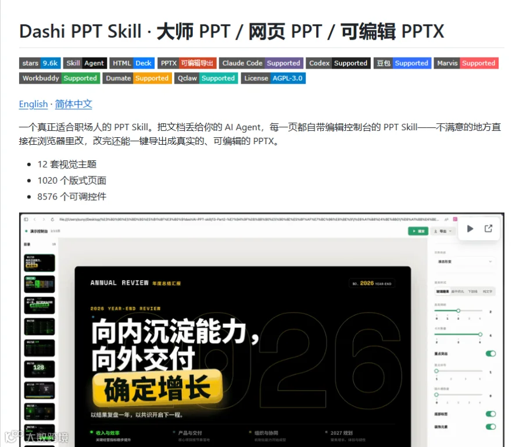The height and width of the screenshot is (447, 523).
Task: Click the play icon over the preview image
Action: [x=470, y=228]
